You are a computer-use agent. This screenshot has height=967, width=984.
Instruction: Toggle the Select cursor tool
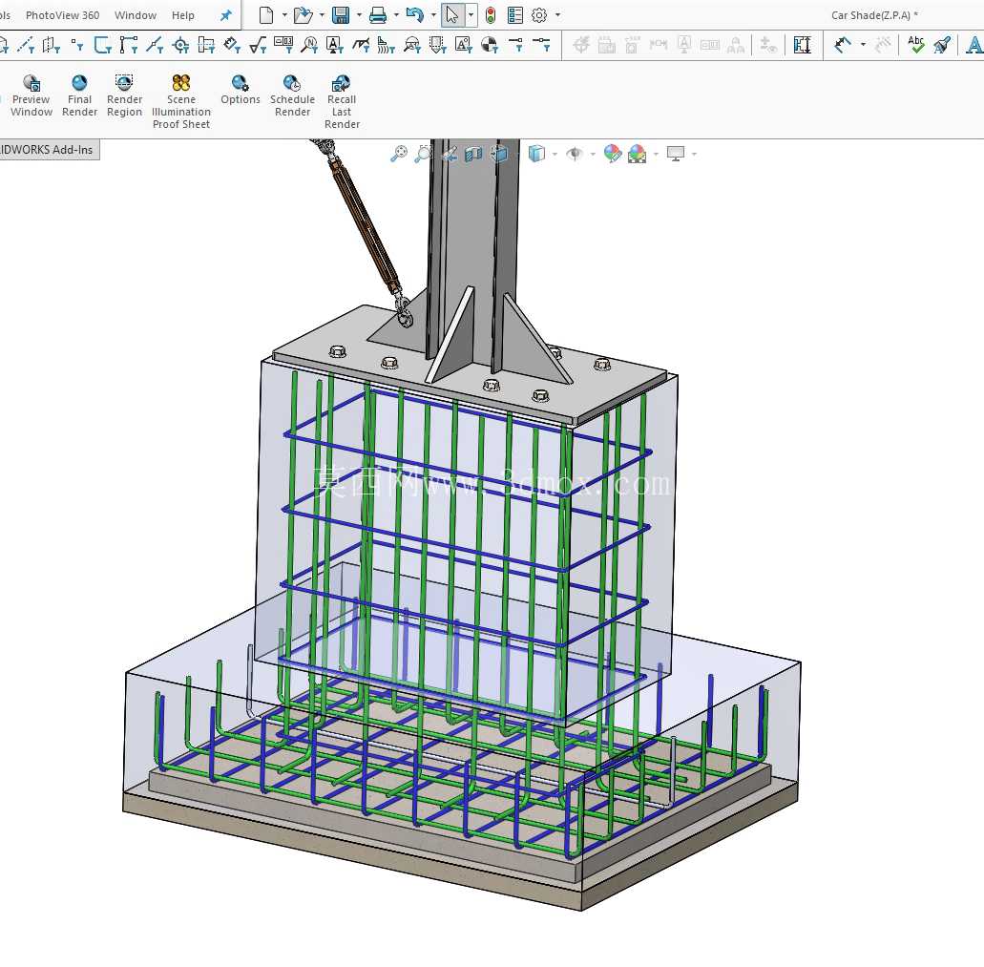[x=452, y=15]
